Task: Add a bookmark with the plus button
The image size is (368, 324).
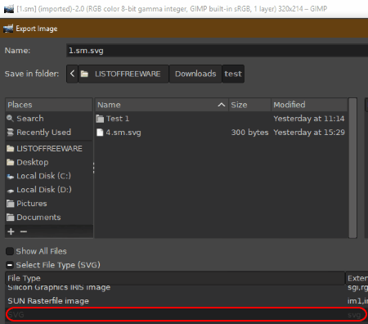Action: point(11,232)
